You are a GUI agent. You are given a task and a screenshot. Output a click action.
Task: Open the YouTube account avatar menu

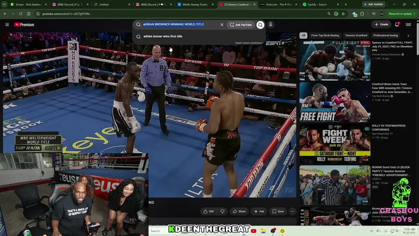(x=408, y=25)
